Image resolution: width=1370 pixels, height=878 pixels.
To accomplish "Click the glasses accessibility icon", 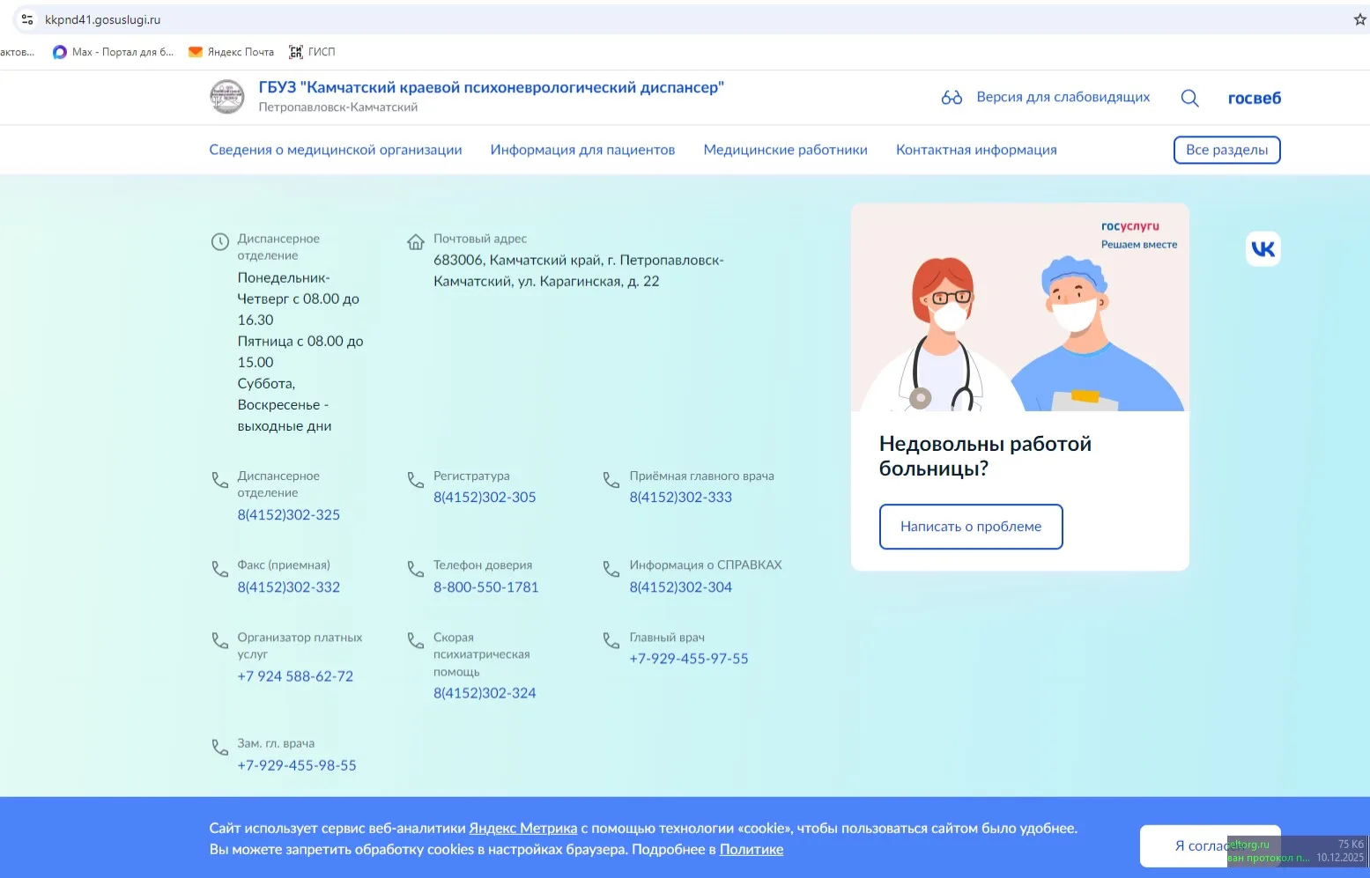I will [952, 98].
